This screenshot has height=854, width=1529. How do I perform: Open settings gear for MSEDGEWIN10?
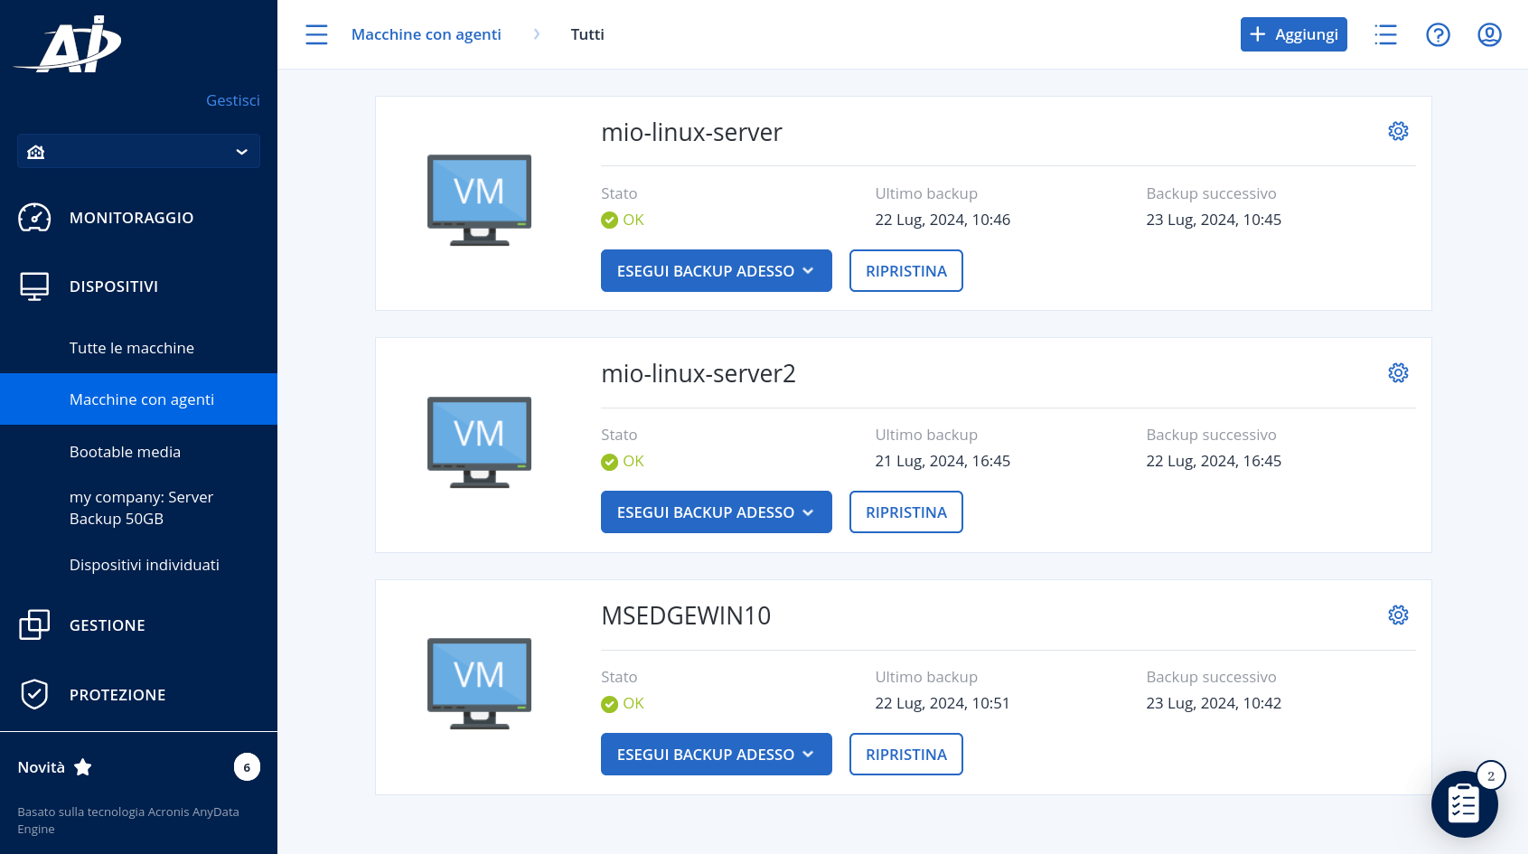[x=1398, y=615]
